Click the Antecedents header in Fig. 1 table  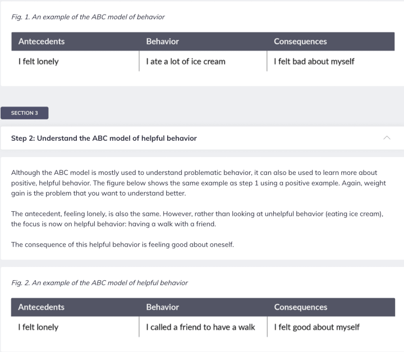(x=42, y=41)
